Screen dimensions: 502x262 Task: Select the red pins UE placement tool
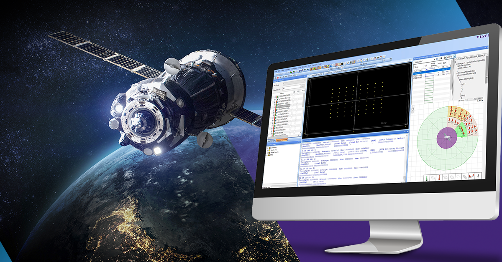471,176
